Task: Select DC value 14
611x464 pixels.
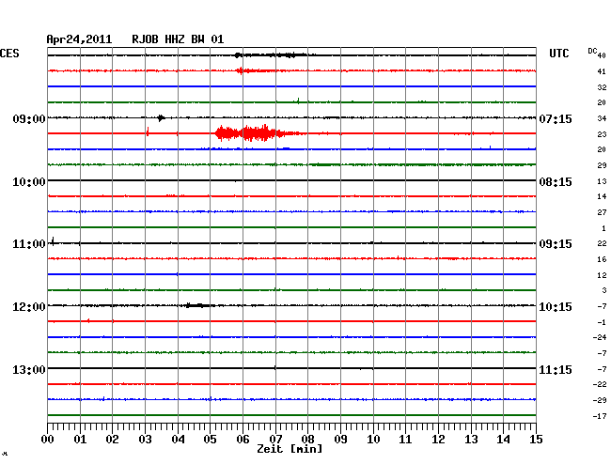Action: (x=602, y=196)
